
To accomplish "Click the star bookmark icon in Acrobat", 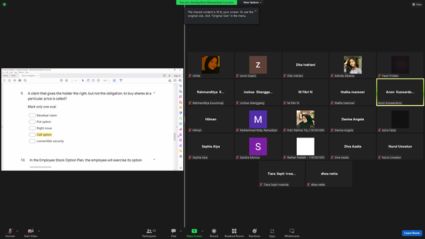I will pos(9,80).
